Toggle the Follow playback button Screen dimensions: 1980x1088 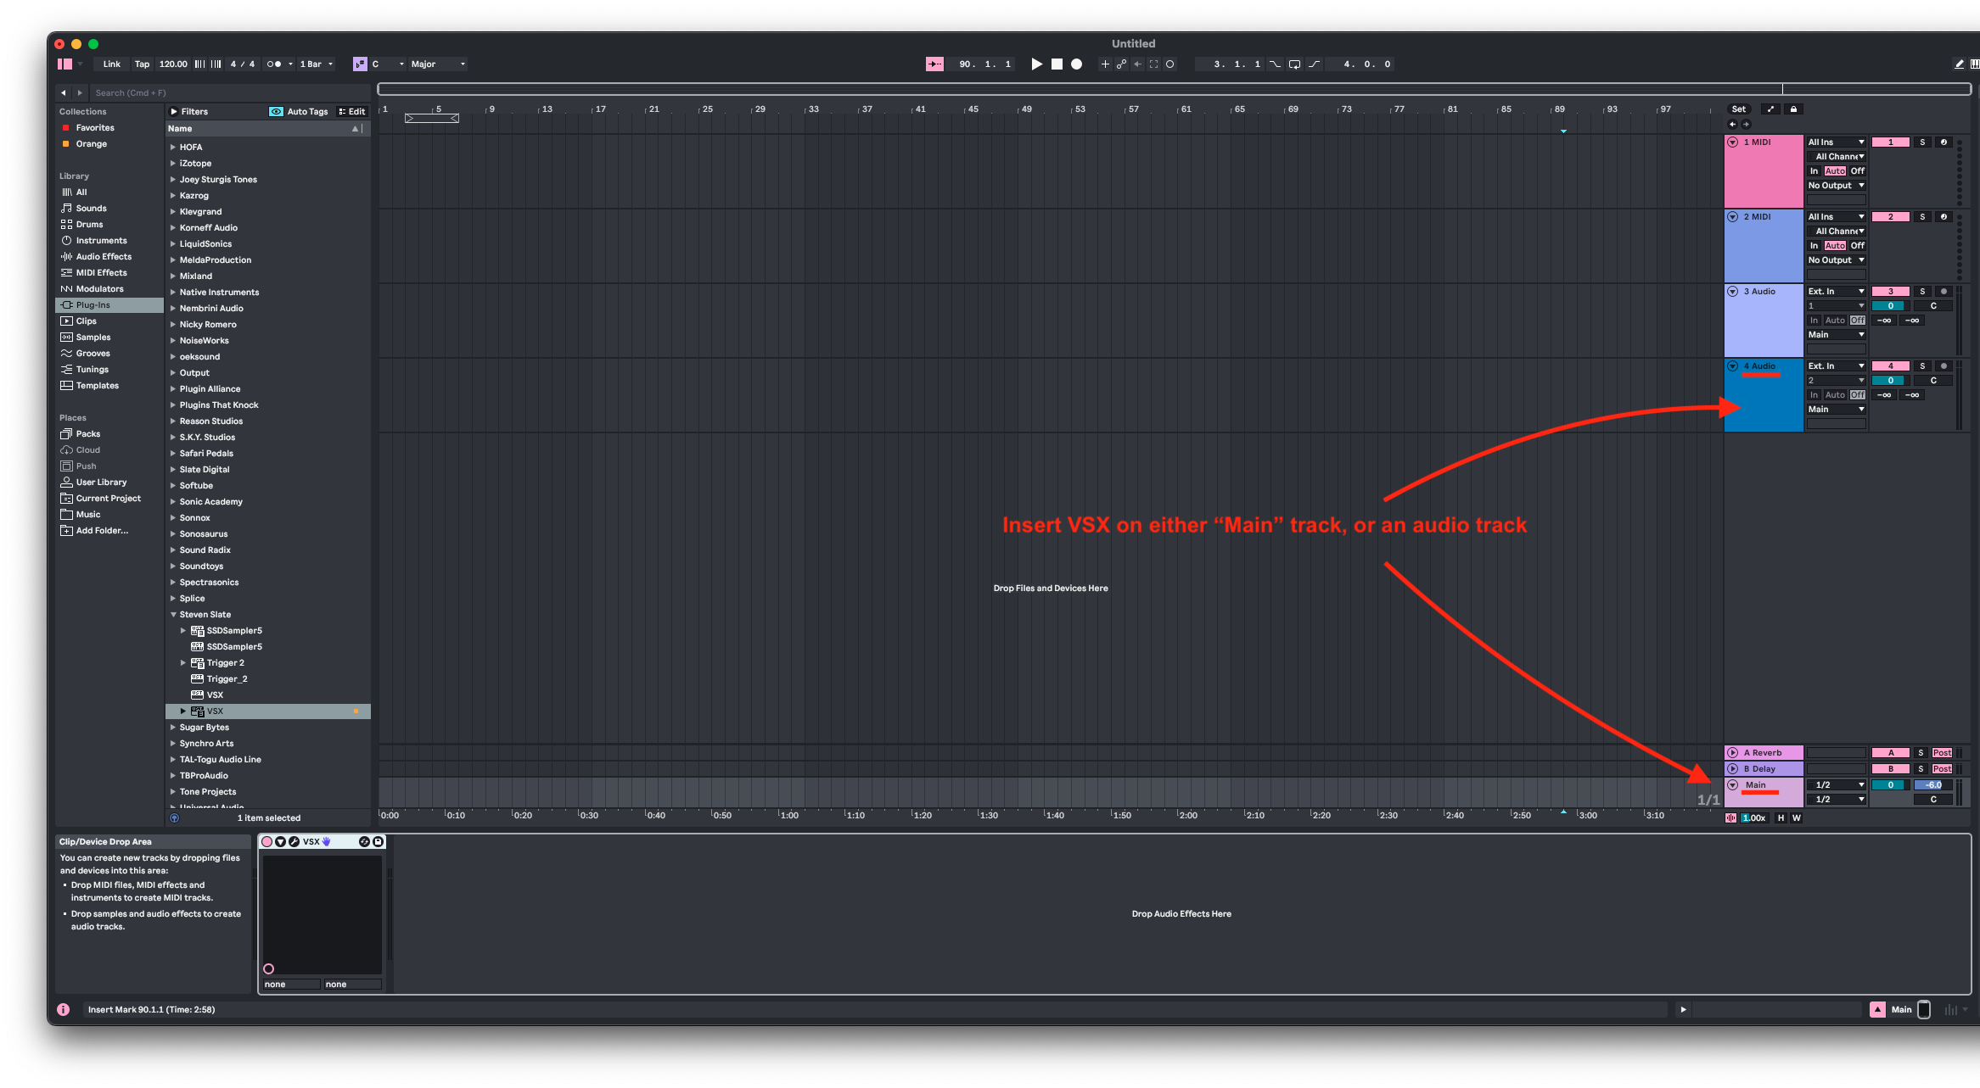point(934,64)
